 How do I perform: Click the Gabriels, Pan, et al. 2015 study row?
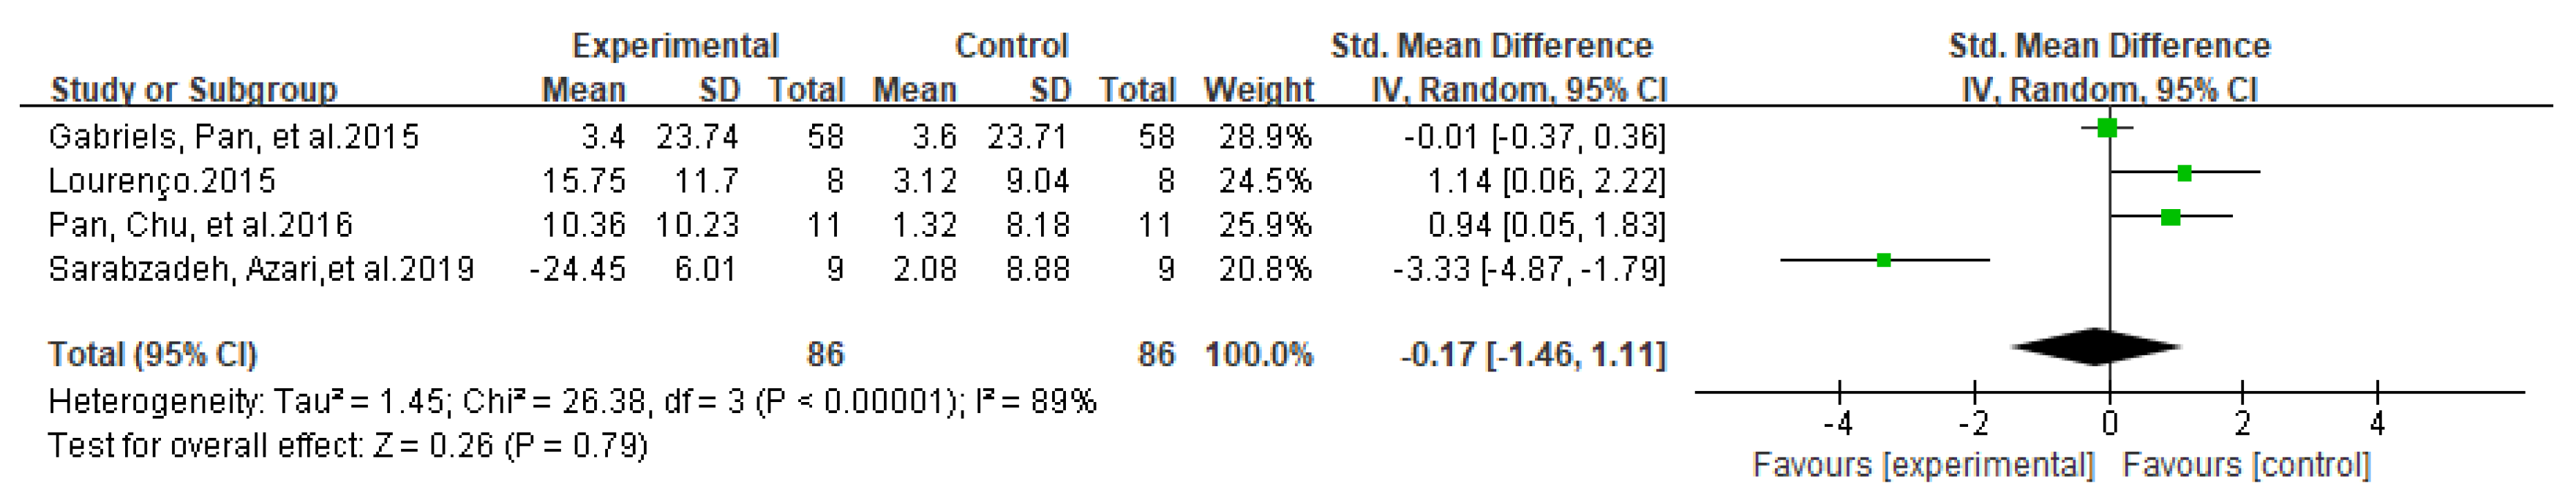[x=234, y=136]
